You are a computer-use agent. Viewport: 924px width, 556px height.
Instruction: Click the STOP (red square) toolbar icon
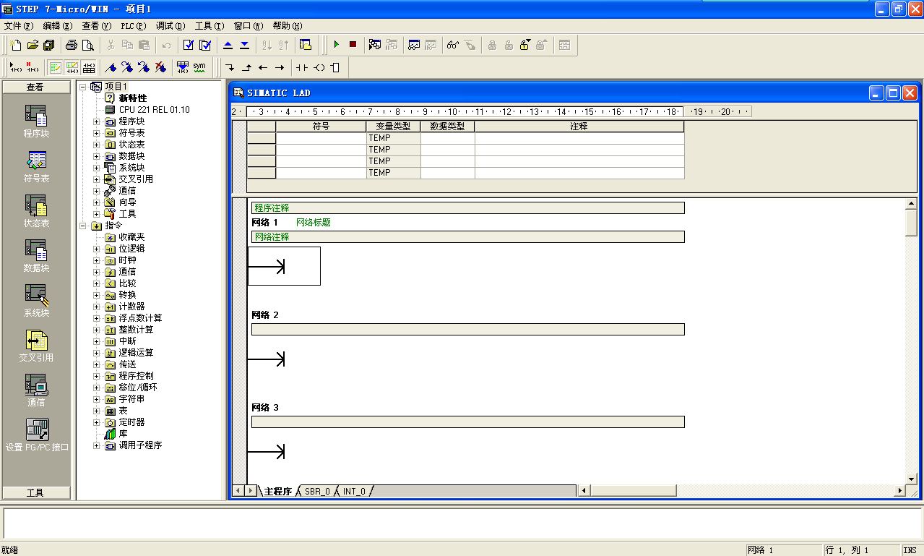(x=353, y=45)
